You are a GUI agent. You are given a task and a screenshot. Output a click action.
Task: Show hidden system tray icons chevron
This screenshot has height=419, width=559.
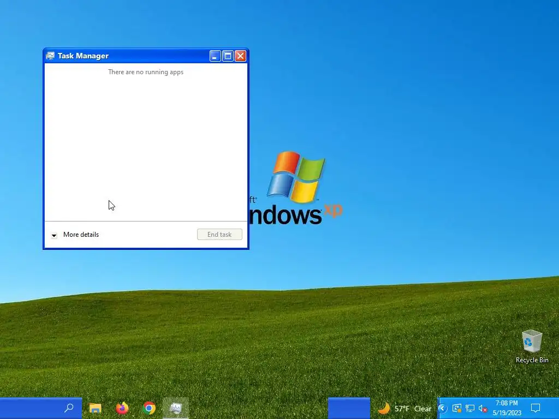pyautogui.click(x=442, y=408)
